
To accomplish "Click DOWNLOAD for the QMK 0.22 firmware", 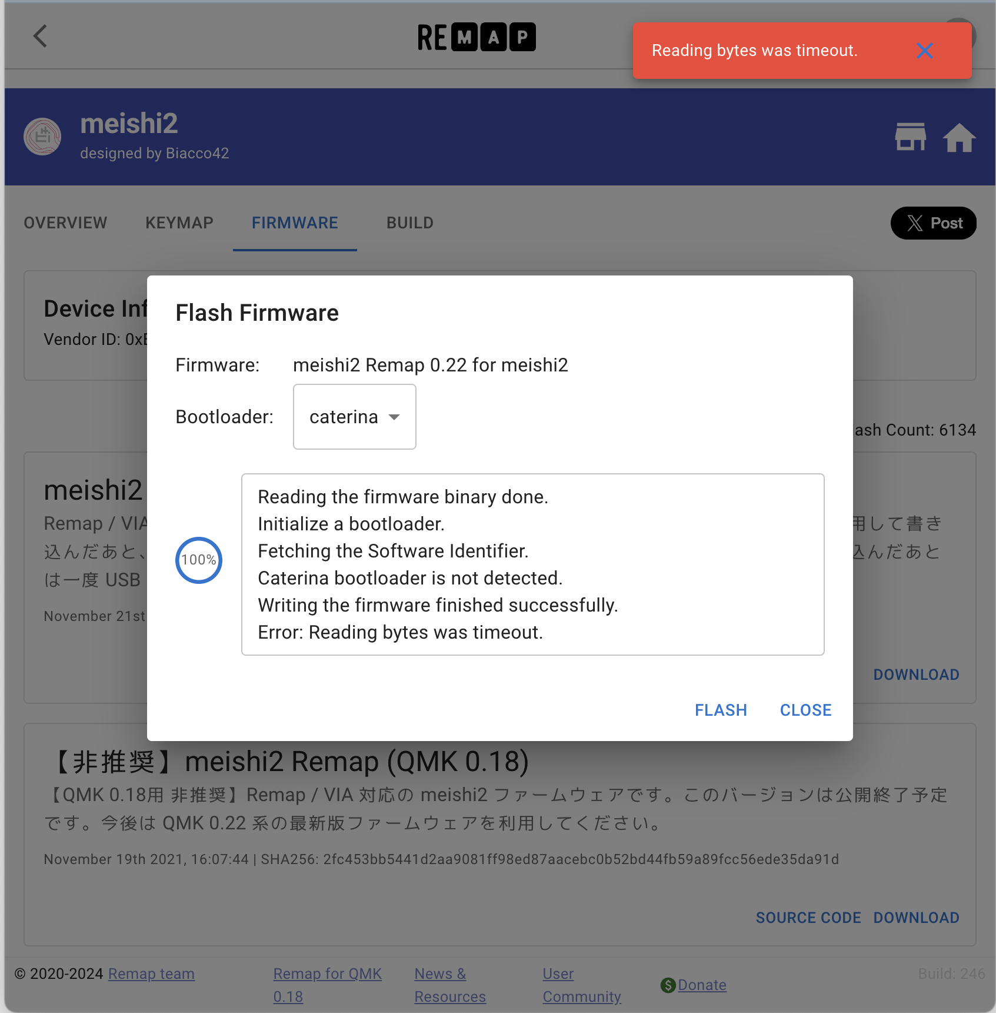I will (x=916, y=675).
